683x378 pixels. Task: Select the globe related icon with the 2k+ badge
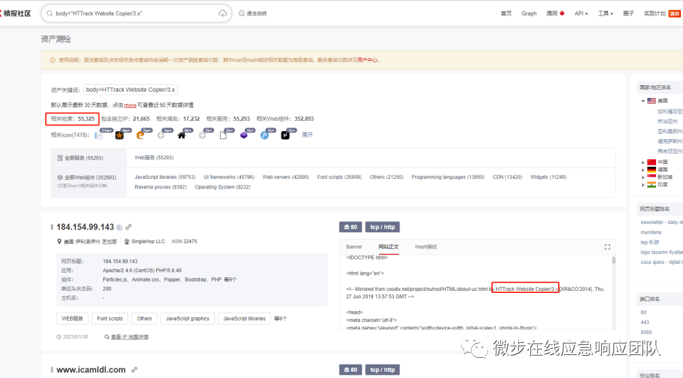click(202, 136)
